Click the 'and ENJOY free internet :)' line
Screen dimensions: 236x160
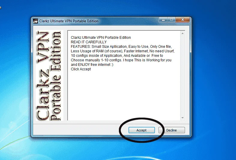(92, 65)
